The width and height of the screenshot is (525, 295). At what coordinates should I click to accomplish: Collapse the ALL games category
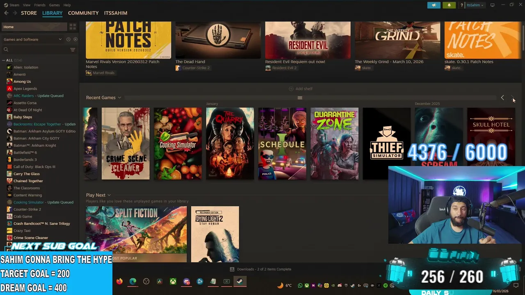[x=4, y=60]
